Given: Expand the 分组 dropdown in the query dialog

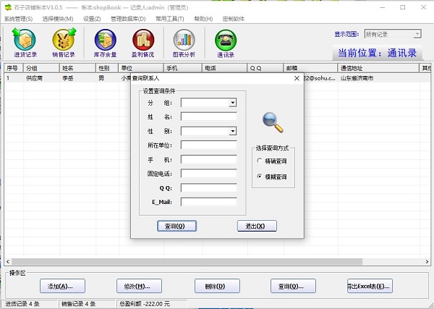Looking at the screenshot, I should pyautogui.click(x=232, y=103).
